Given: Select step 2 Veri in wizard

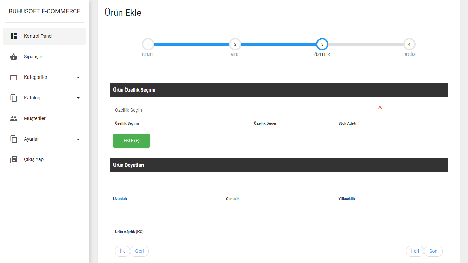Looking at the screenshot, I should pos(235,44).
